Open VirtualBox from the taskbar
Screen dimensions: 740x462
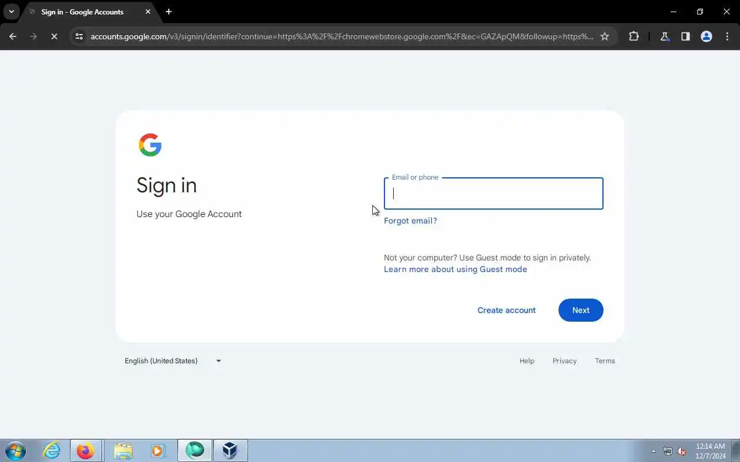click(230, 450)
